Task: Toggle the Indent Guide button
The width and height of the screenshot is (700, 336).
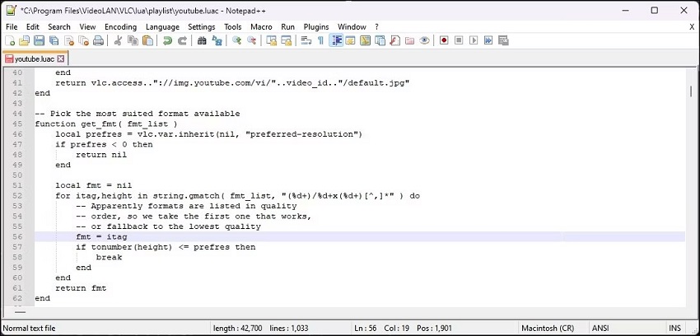Action: coord(336,40)
